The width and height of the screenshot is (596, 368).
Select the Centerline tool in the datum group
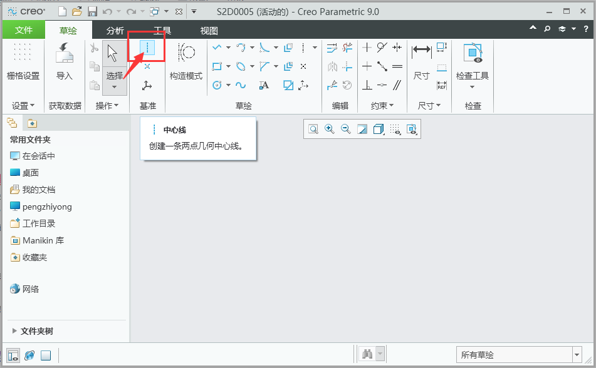[147, 48]
